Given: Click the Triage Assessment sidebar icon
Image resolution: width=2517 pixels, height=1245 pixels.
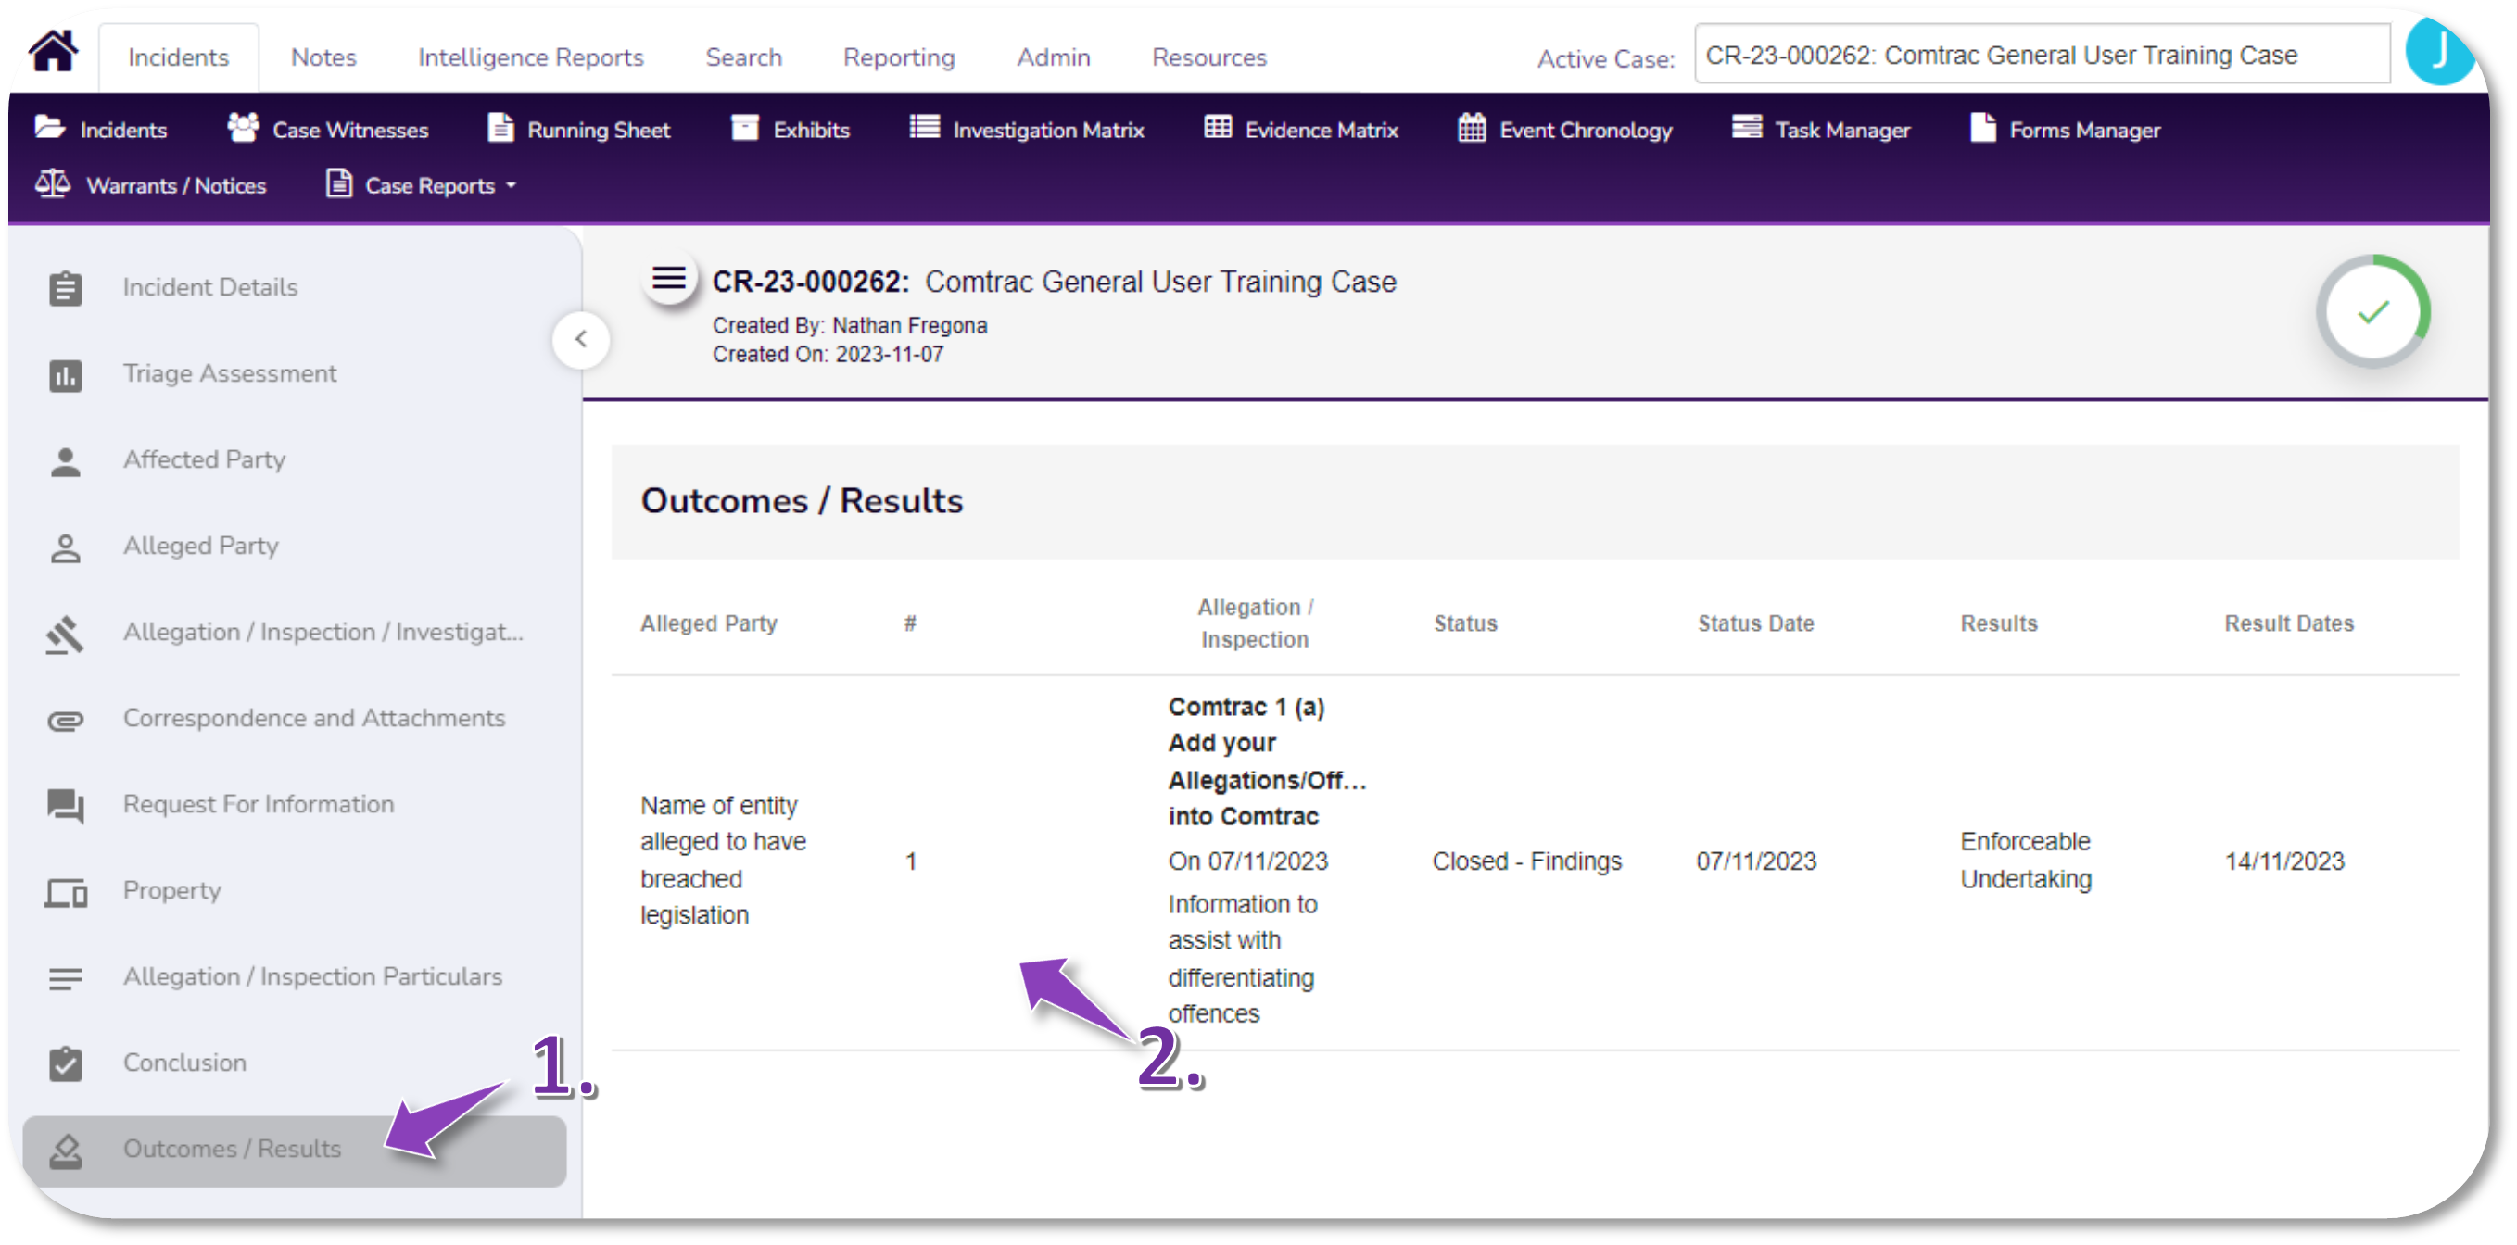Looking at the screenshot, I should pyautogui.click(x=66, y=375).
